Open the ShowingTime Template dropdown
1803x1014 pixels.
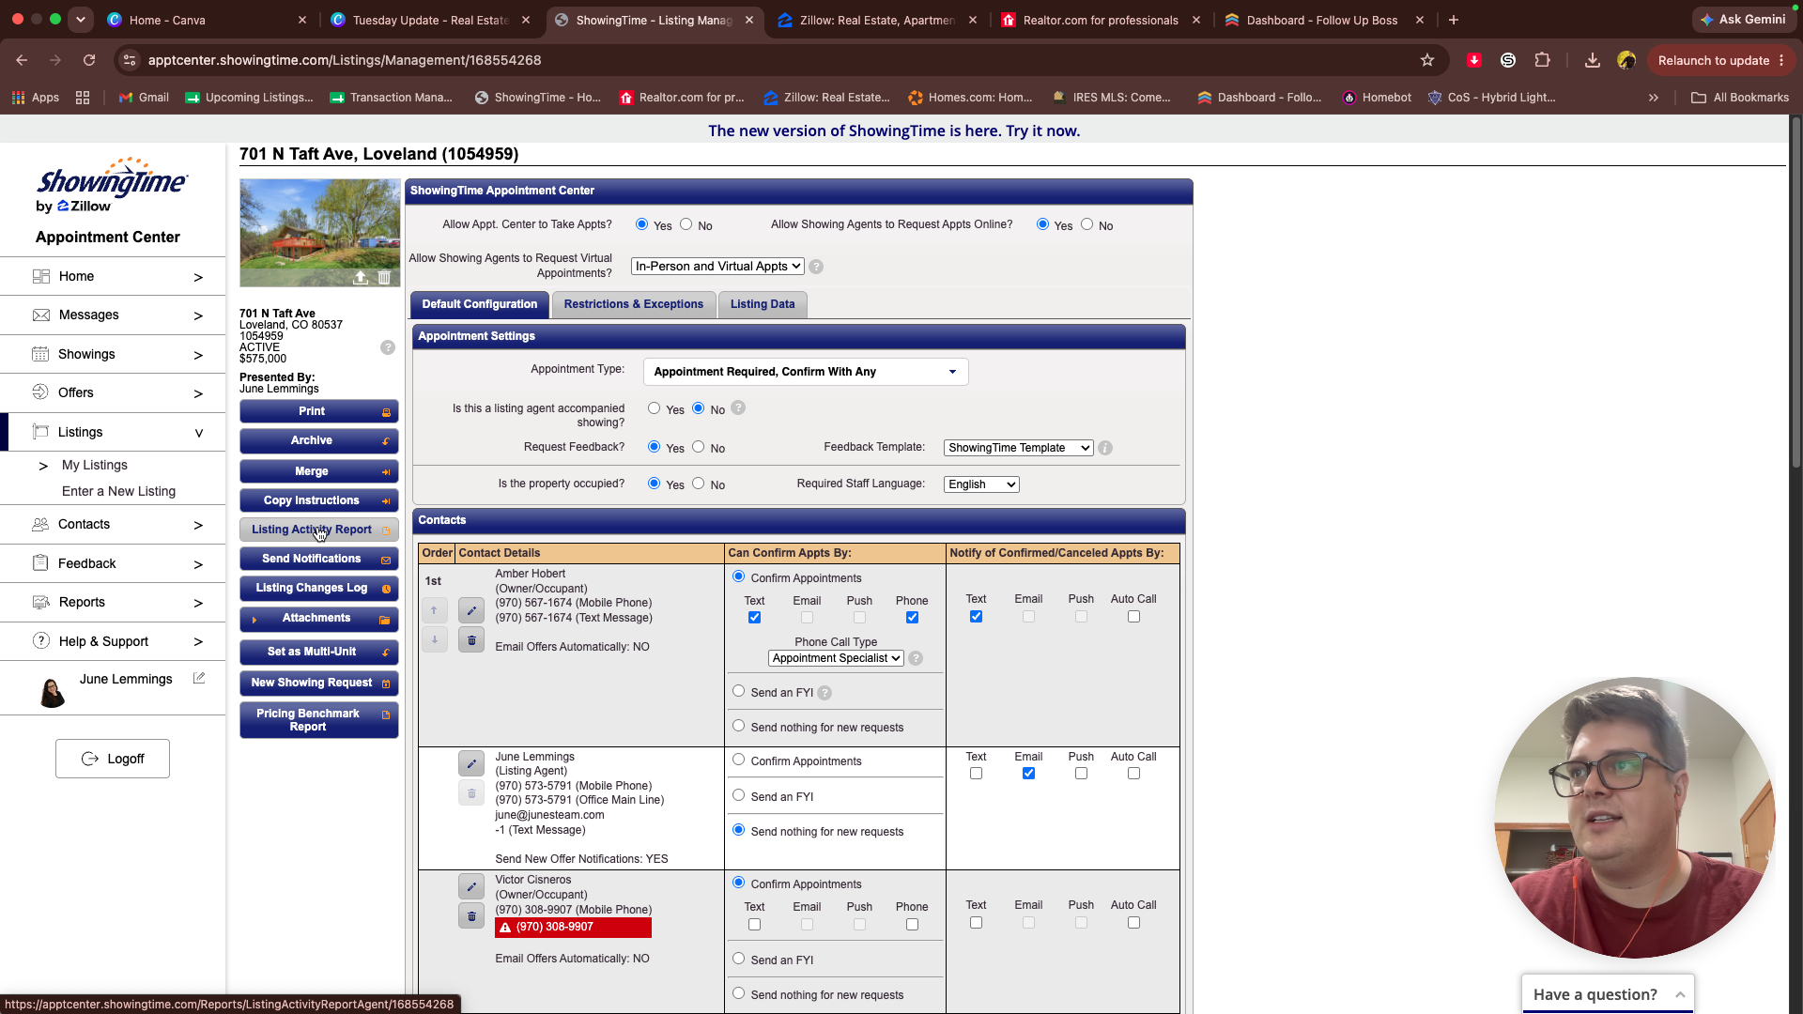coord(1019,448)
